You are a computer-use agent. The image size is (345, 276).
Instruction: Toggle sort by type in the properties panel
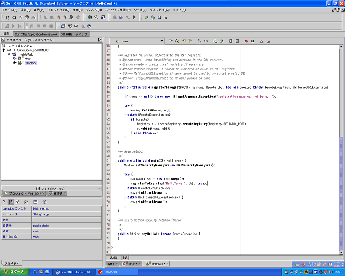point(17,202)
